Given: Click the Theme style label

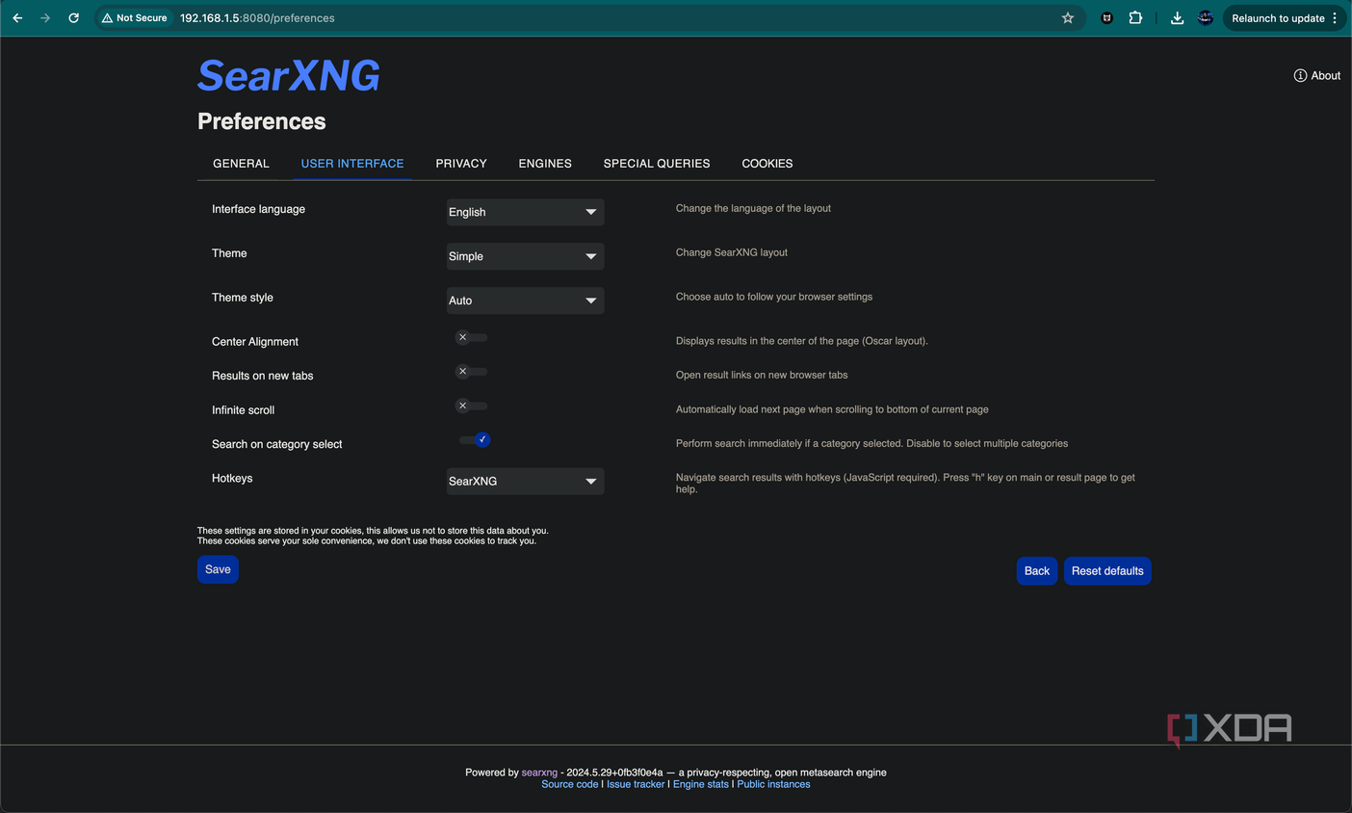Looking at the screenshot, I should pyautogui.click(x=243, y=298).
